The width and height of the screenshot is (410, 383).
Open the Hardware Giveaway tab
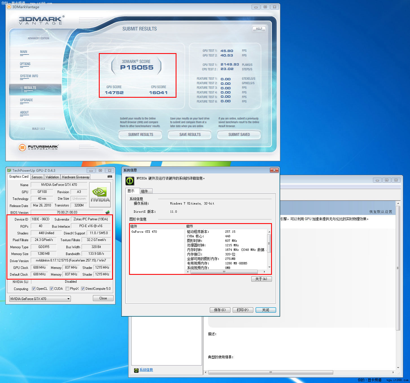(x=76, y=177)
